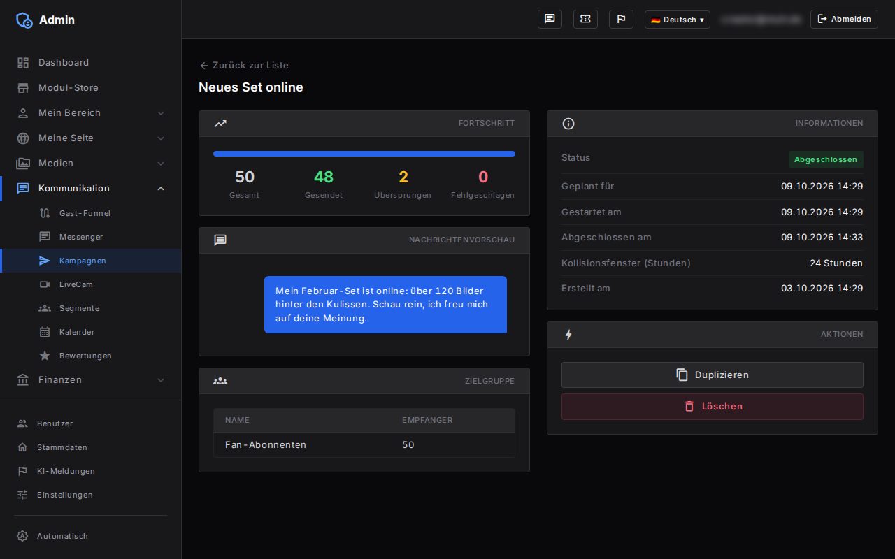This screenshot has width=895, height=559.
Task: Open the Messenger submenu item
Action: [91, 237]
